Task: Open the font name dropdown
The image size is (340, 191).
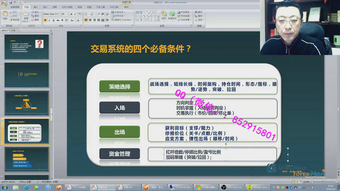Action: (x=59, y=14)
